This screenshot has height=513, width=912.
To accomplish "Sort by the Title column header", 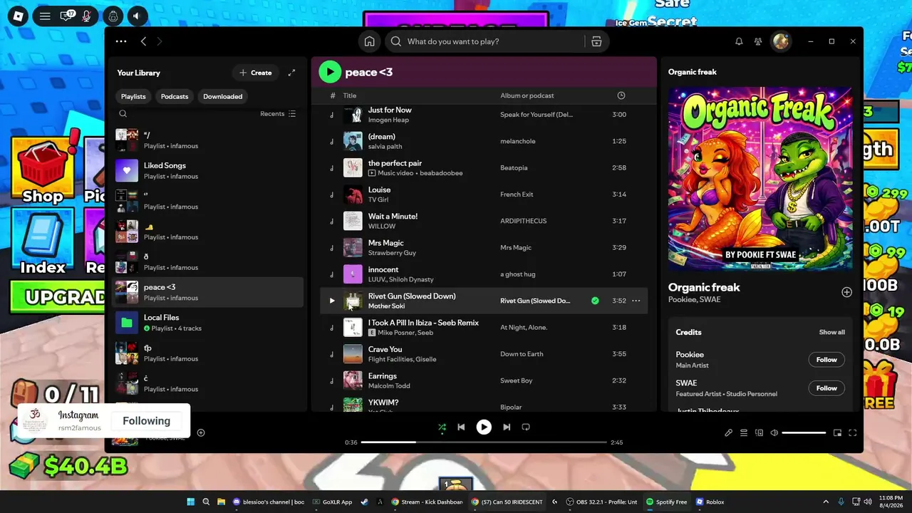I will click(350, 95).
